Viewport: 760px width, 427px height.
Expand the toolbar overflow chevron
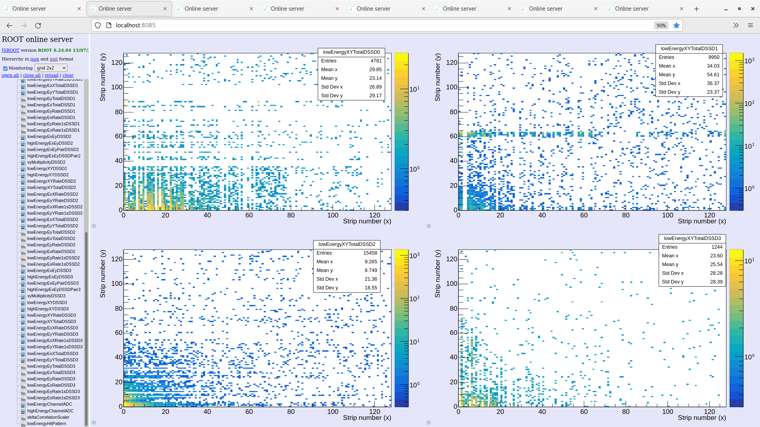pyautogui.click(x=735, y=25)
